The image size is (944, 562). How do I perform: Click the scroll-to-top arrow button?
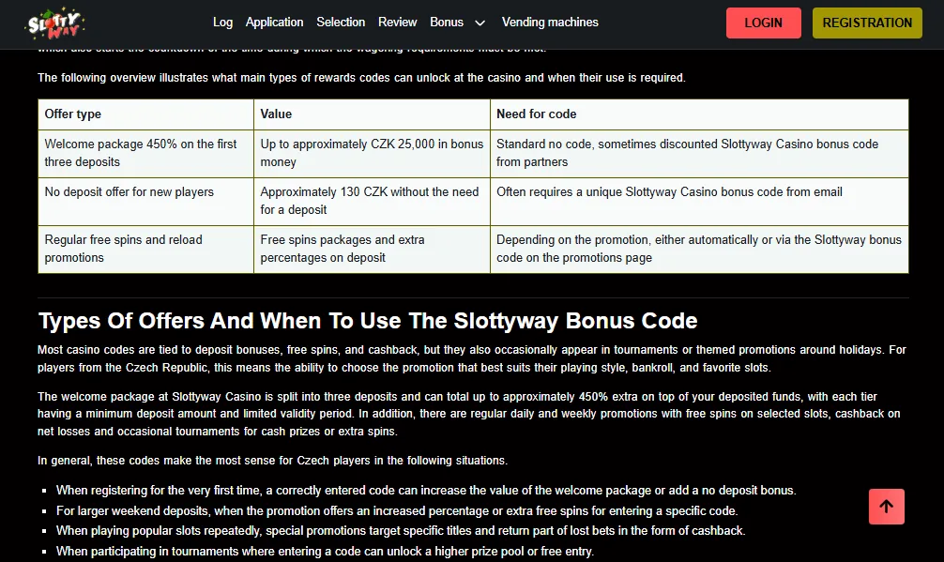point(886,507)
